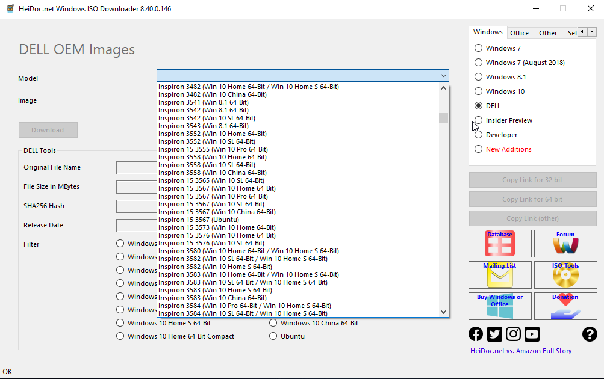Image resolution: width=604 pixels, height=379 pixels.
Task: Filter by Windows 10 China 64-Bit
Action: coord(273,323)
